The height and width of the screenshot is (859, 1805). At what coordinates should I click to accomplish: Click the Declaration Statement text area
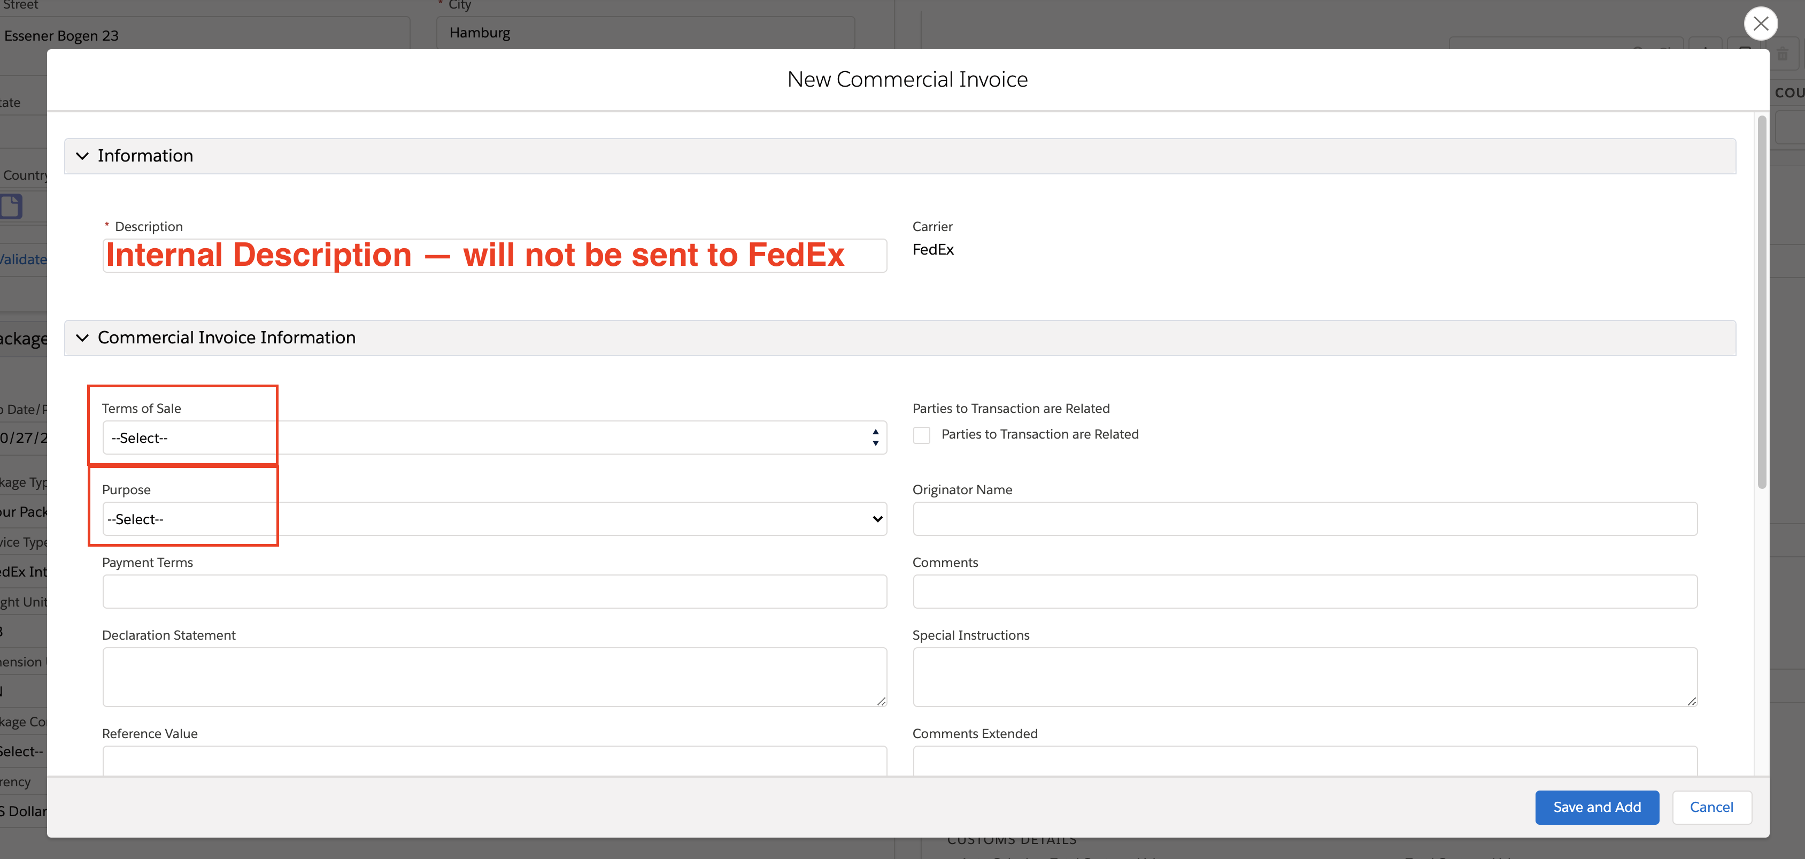click(494, 677)
